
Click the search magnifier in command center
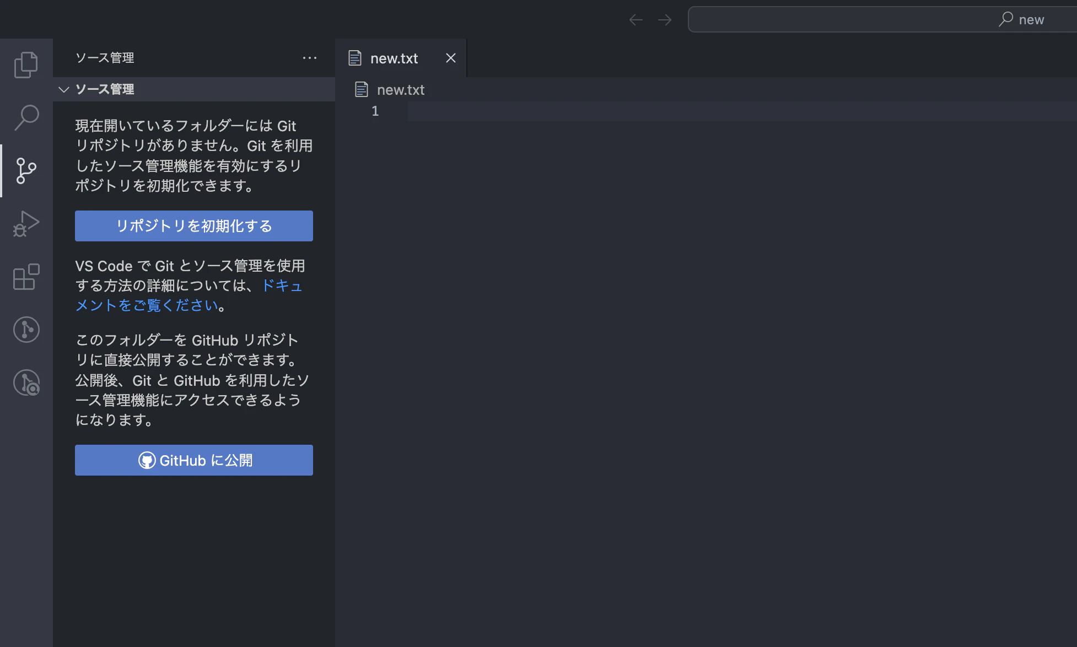(1006, 19)
